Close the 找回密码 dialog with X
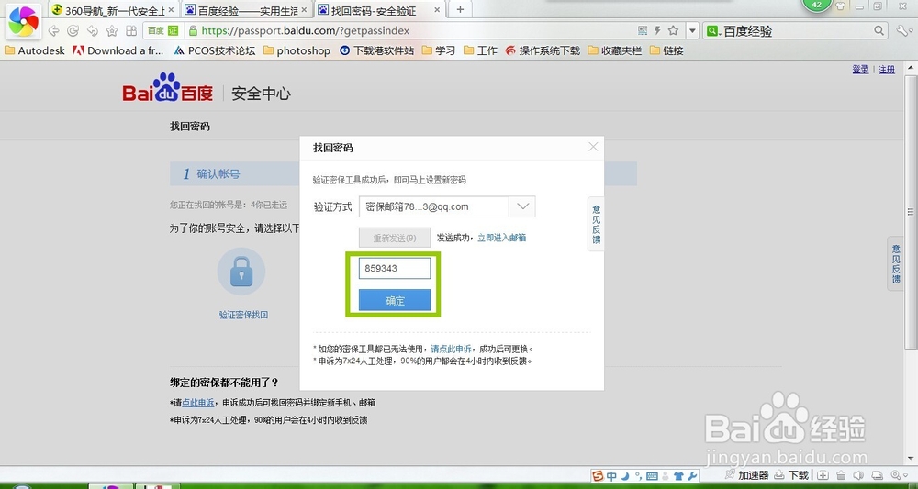 [x=593, y=147]
